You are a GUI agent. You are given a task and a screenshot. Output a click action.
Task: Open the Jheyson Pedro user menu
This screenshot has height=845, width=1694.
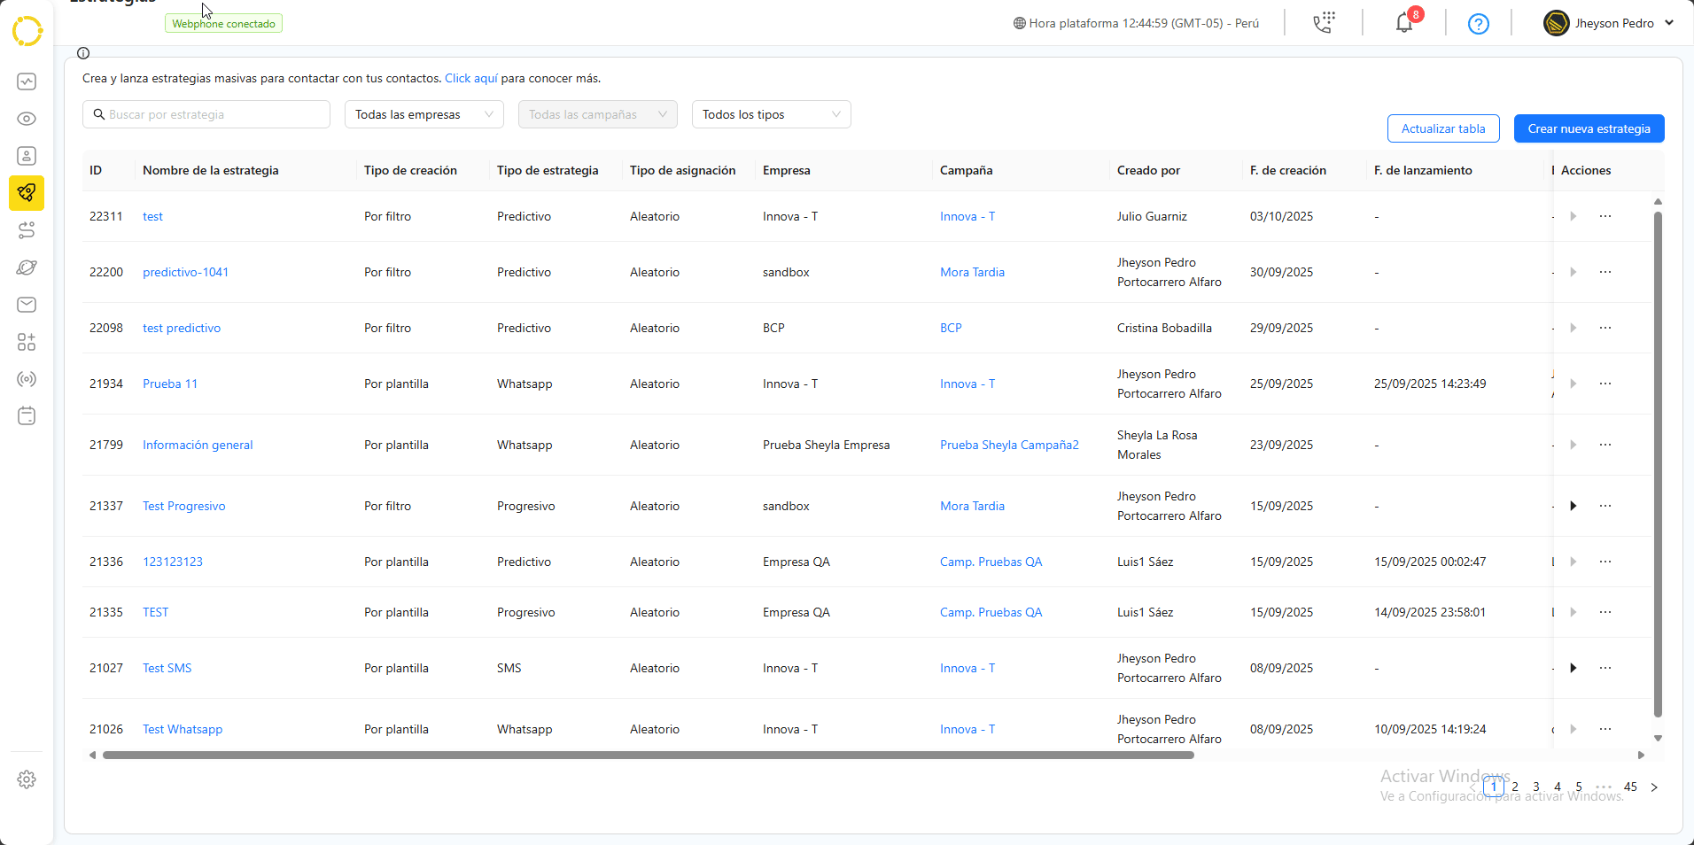coord(1608,24)
